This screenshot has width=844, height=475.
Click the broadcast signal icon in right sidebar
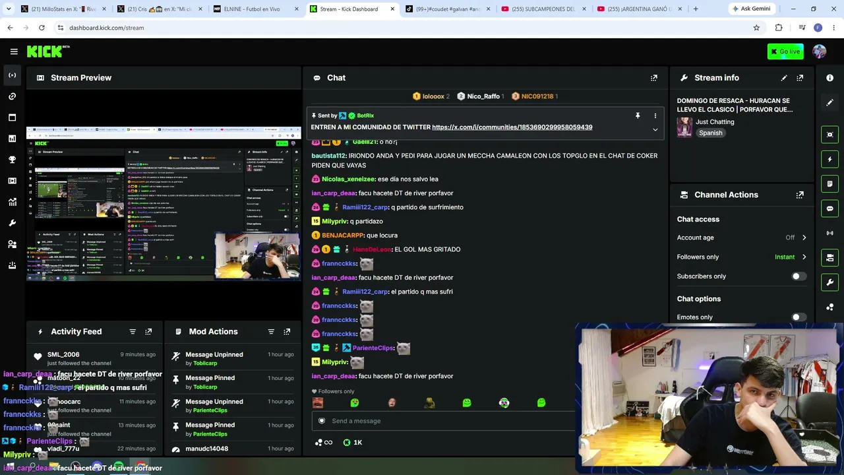(829, 233)
